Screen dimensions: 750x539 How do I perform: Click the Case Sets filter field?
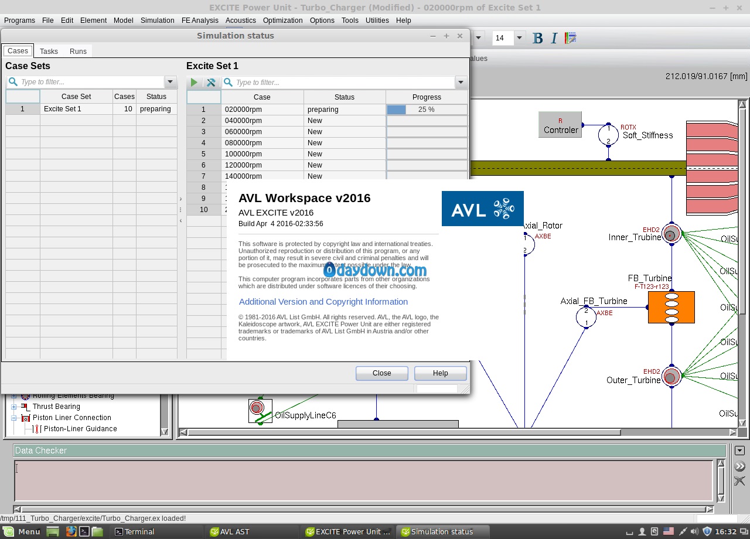(86, 82)
